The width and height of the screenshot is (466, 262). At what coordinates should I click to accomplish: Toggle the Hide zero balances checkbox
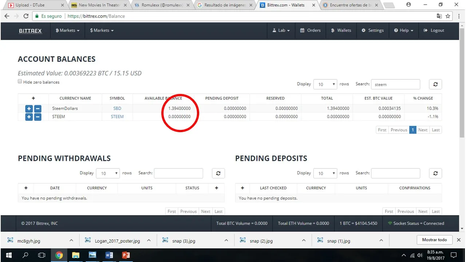(20, 82)
